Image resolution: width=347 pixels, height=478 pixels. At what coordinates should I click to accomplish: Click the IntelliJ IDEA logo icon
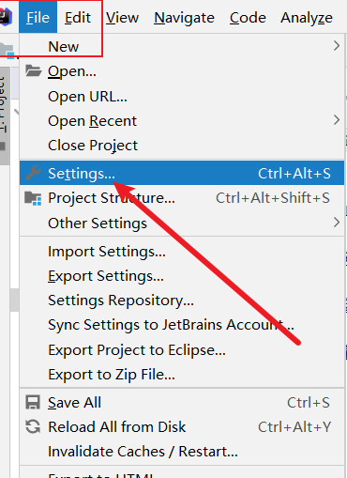click(x=6, y=17)
